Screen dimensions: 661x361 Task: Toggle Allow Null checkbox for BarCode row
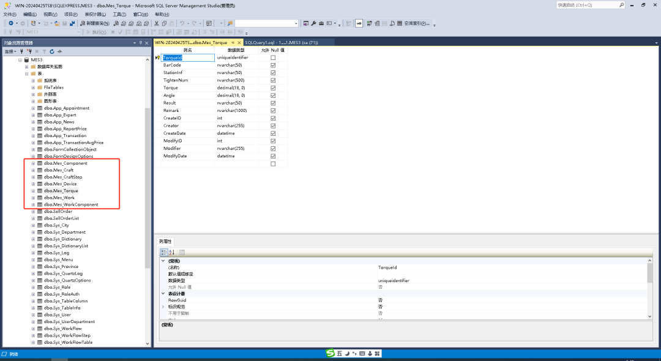pos(273,65)
